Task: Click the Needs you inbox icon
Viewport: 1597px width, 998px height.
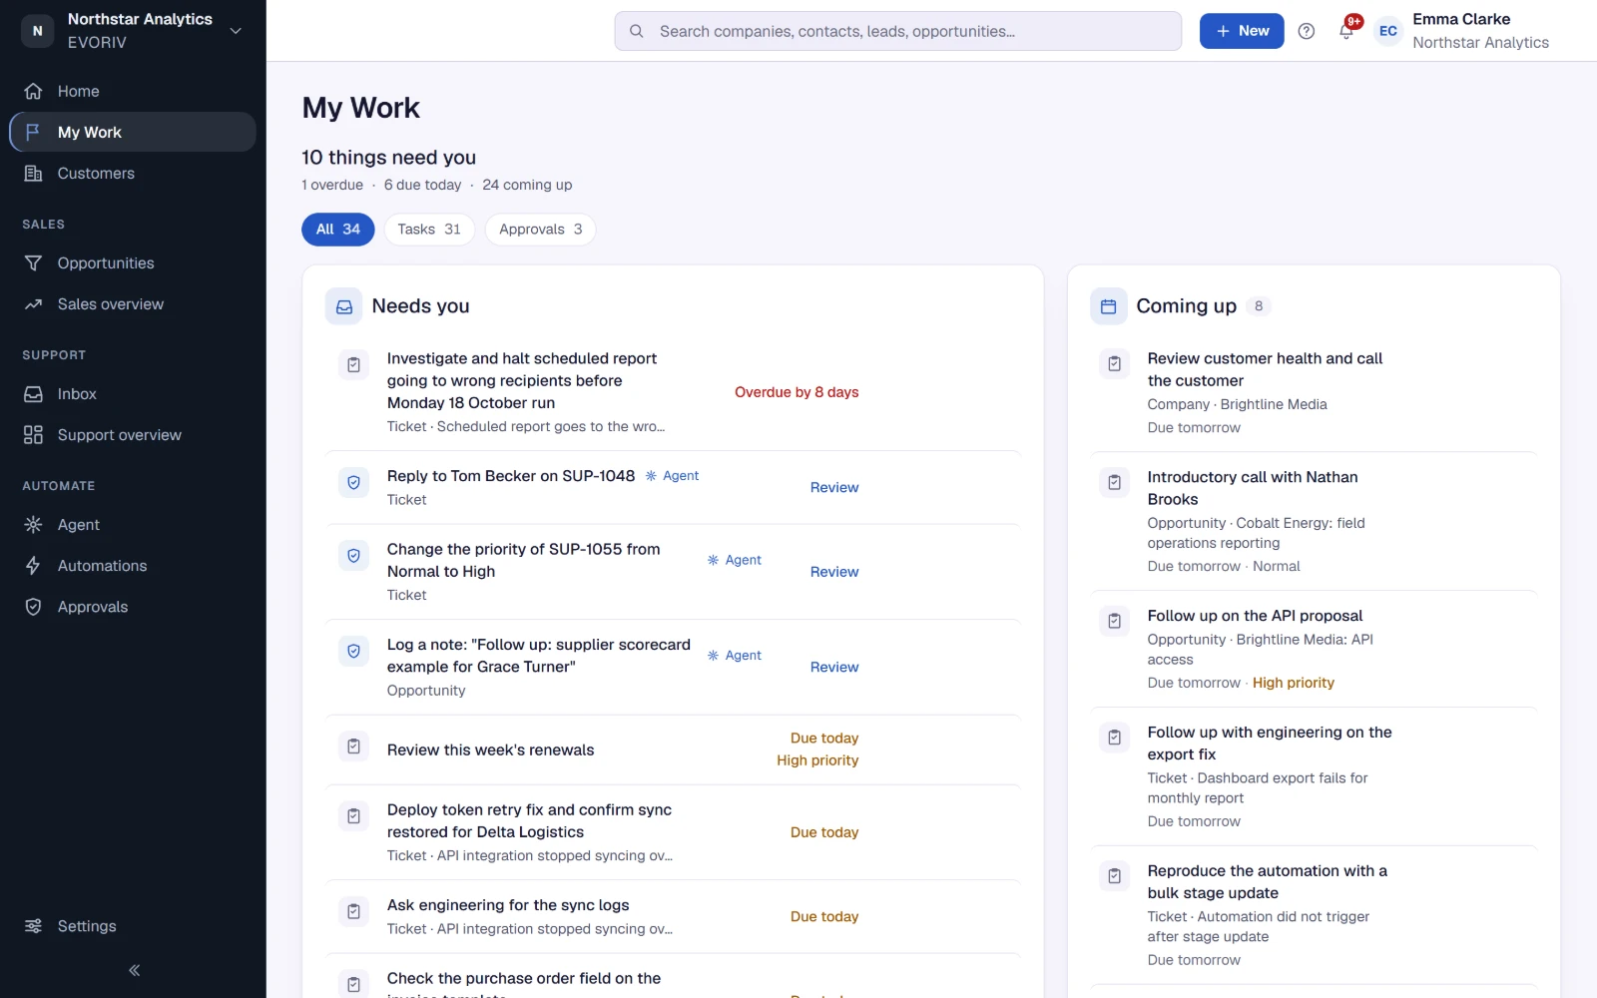Action: (344, 306)
